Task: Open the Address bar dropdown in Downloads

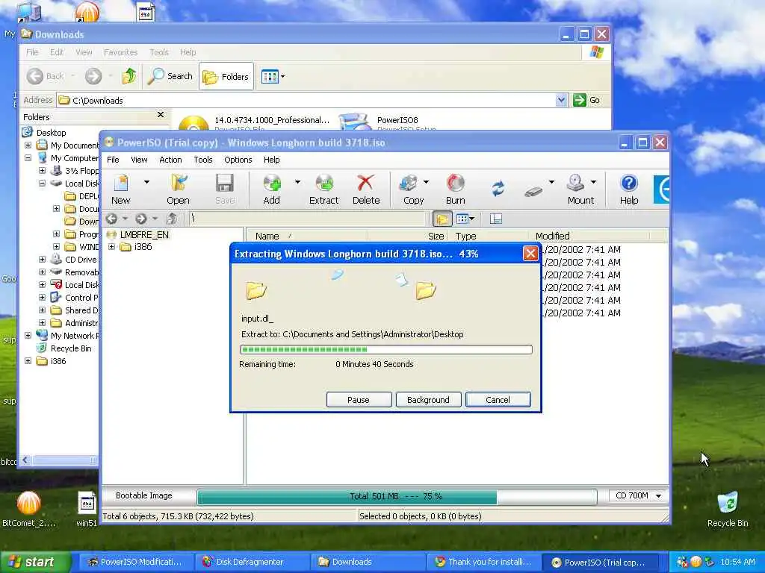Action: click(562, 100)
